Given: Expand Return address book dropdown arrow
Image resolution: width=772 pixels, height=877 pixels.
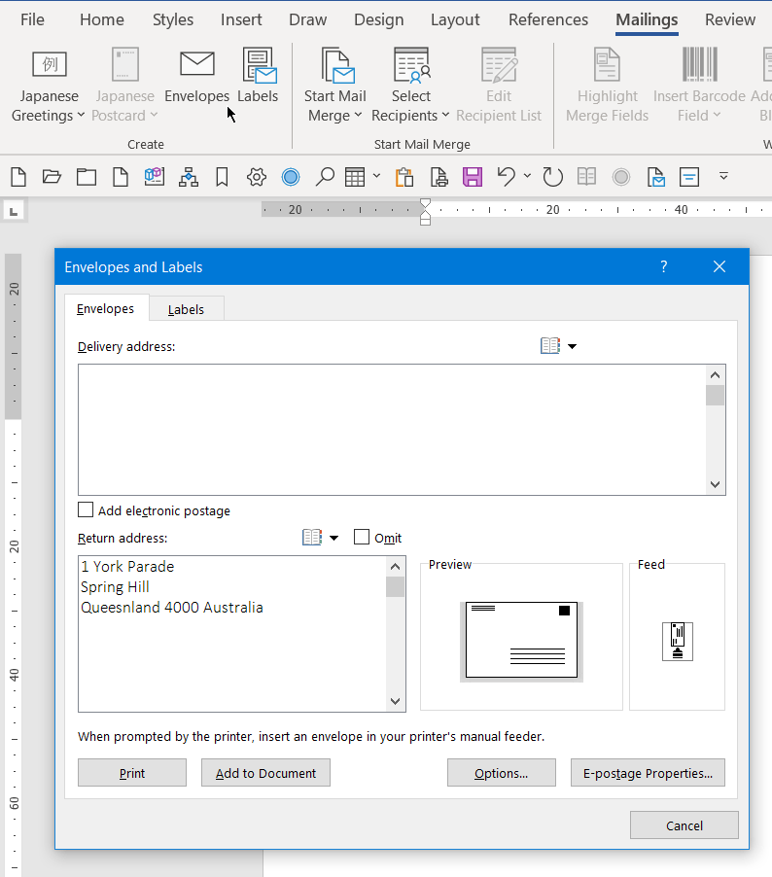Looking at the screenshot, I should pyautogui.click(x=333, y=538).
